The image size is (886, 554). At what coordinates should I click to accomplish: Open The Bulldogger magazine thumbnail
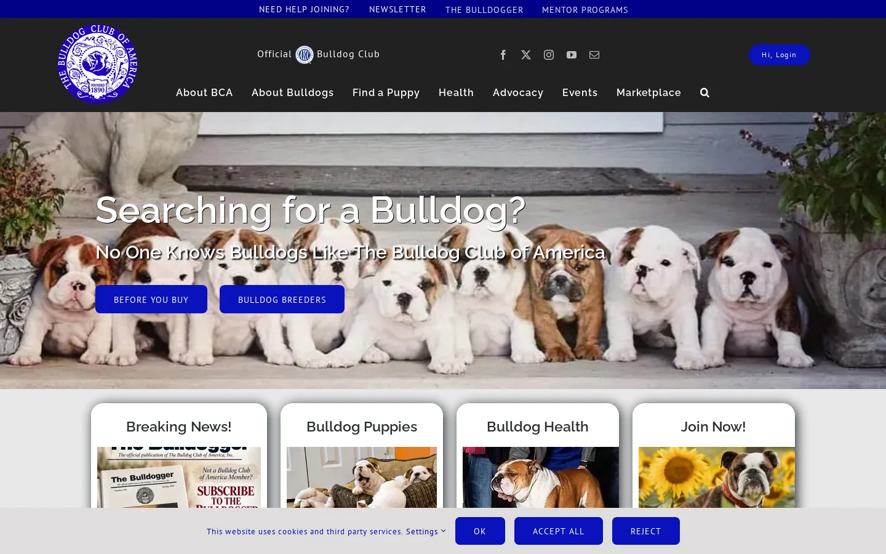[x=179, y=477]
